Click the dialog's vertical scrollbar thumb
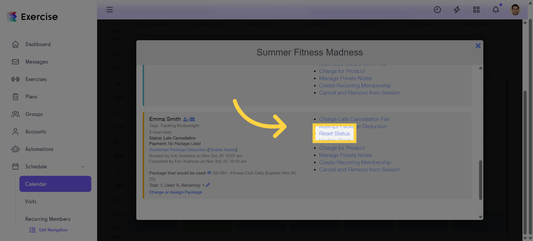533x241 pixels. 480,180
